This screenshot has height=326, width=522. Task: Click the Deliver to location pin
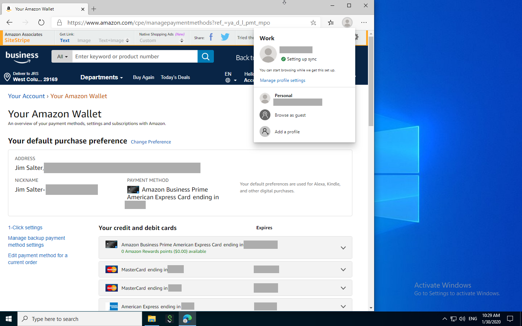7,77
